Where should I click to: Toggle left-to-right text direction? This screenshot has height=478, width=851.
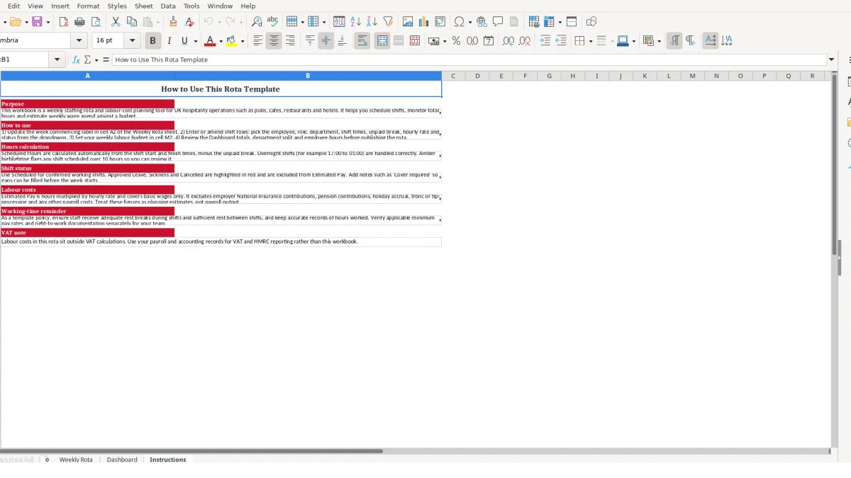click(674, 41)
